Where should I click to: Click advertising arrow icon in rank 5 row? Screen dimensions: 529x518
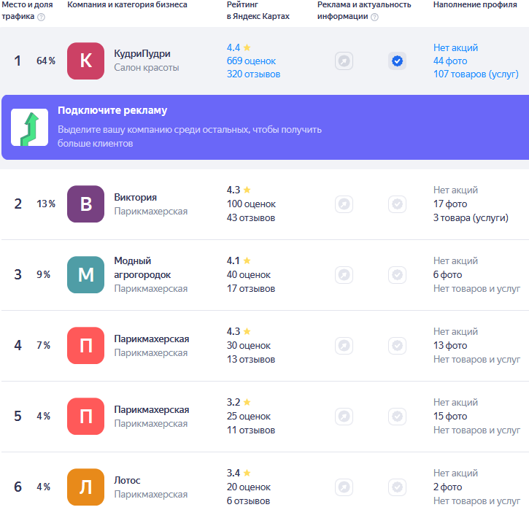coord(344,417)
